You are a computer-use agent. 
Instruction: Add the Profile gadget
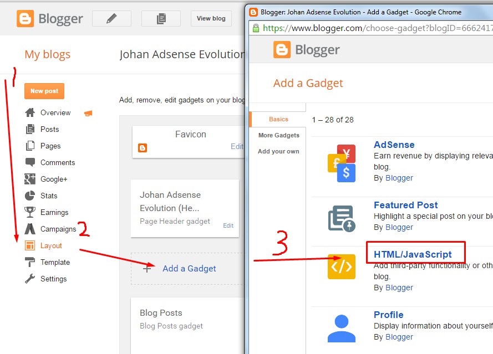[389, 315]
